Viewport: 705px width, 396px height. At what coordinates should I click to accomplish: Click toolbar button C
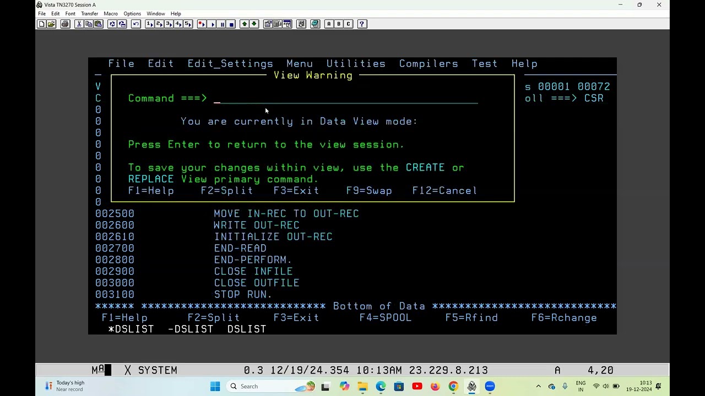tap(348, 24)
